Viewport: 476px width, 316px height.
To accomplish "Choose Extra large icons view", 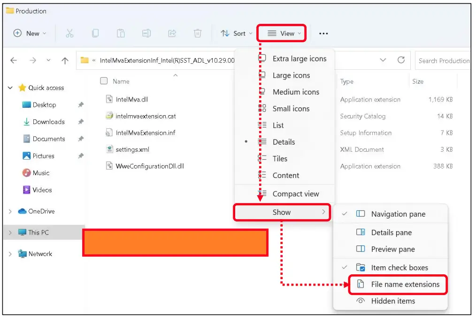I will (284, 59).
